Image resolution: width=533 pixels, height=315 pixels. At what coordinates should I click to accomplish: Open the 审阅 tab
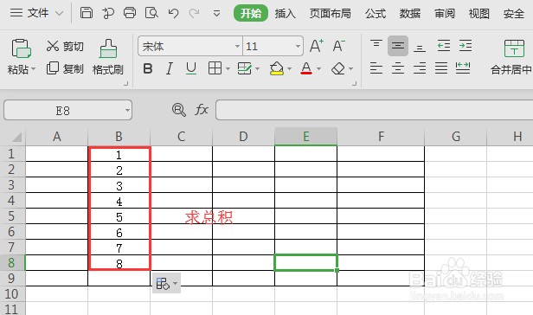(445, 13)
